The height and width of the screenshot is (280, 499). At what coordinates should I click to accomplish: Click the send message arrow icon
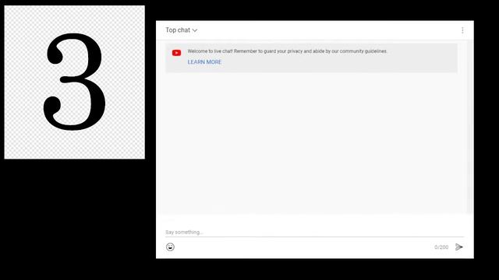(459, 247)
